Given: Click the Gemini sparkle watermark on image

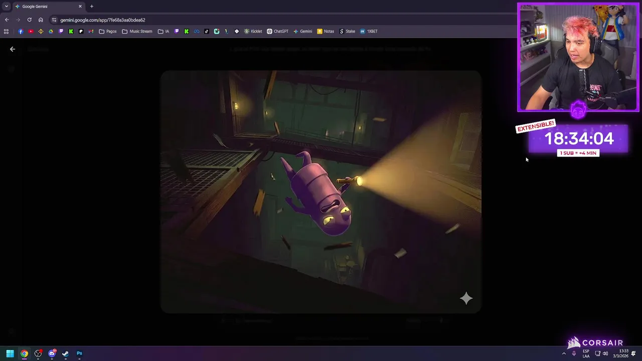Looking at the screenshot, I should 466,298.
